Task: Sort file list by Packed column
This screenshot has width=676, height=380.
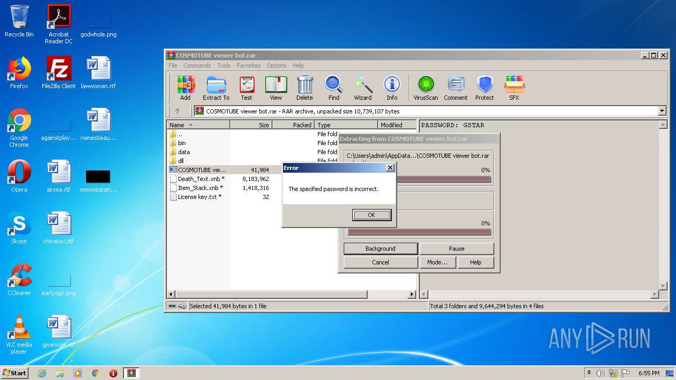Action: (294, 125)
